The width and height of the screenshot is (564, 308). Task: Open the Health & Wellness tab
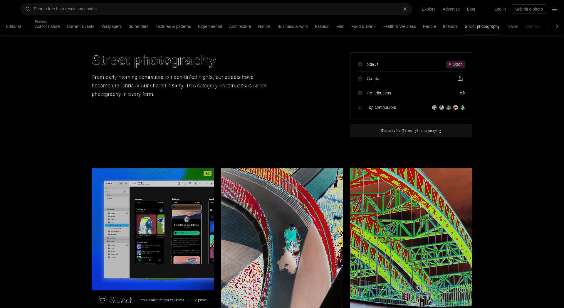coord(399,26)
